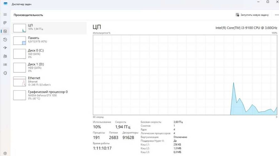Open the Processes page icon

click(x=5, y=23)
